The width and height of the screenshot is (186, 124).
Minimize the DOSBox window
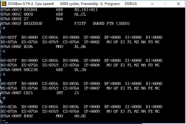point(152,4)
